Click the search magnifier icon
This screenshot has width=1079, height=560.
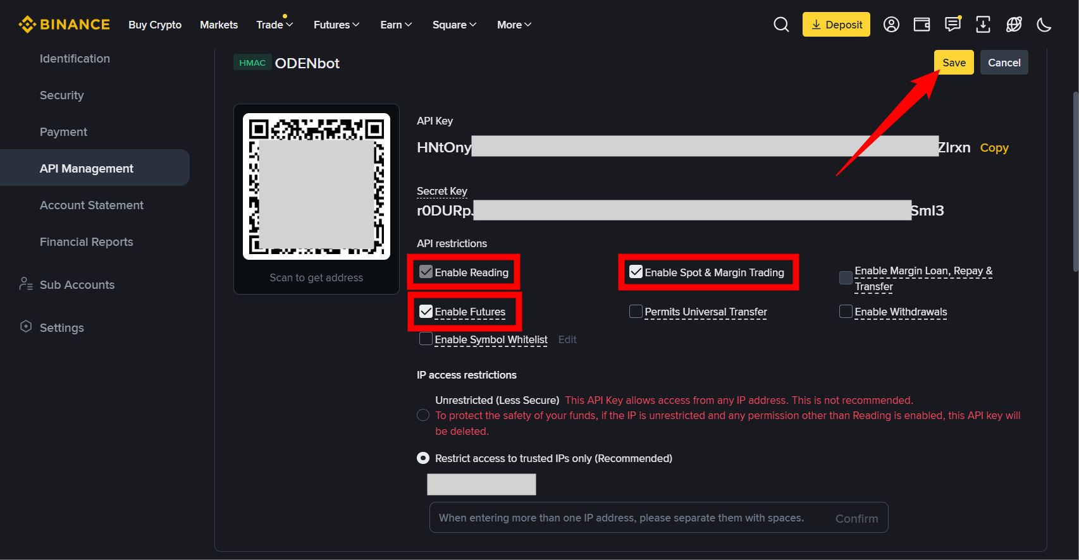[x=781, y=25]
